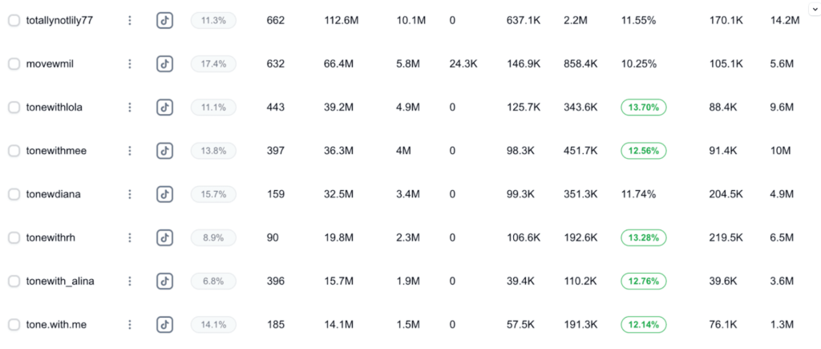Image resolution: width=821 pixels, height=349 pixels.
Task: Open more options menu for tonewithrh
Action: [x=129, y=237]
